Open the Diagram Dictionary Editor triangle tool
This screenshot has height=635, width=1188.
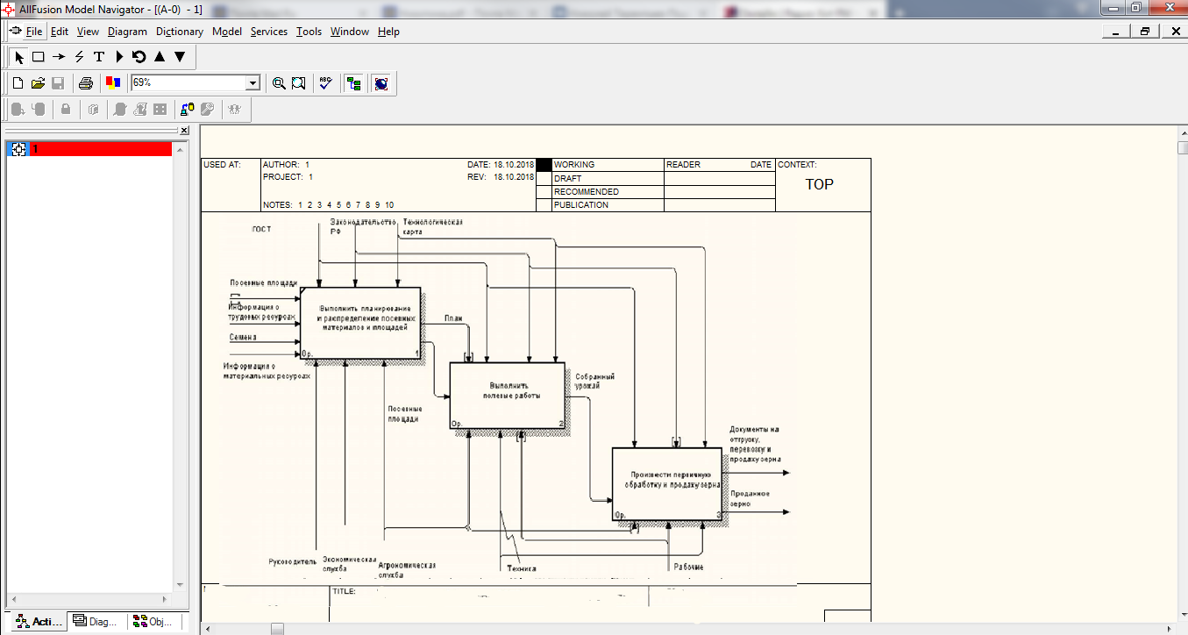point(119,57)
